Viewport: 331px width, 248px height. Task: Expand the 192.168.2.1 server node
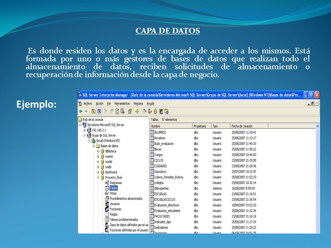[85, 130]
